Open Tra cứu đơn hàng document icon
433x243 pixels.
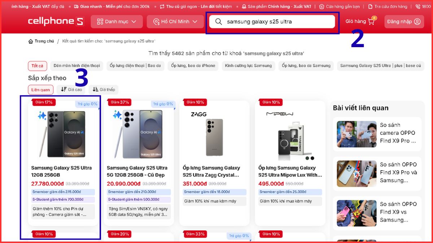370,6
